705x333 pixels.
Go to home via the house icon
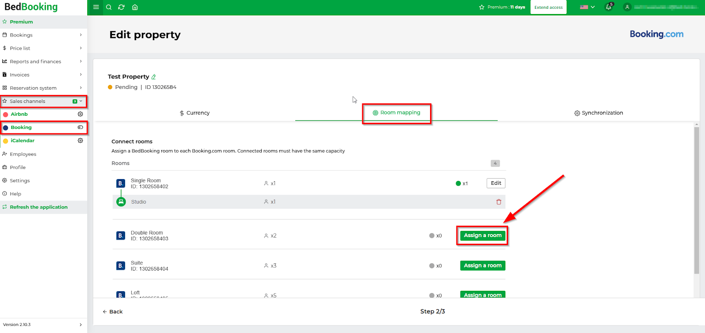(135, 7)
